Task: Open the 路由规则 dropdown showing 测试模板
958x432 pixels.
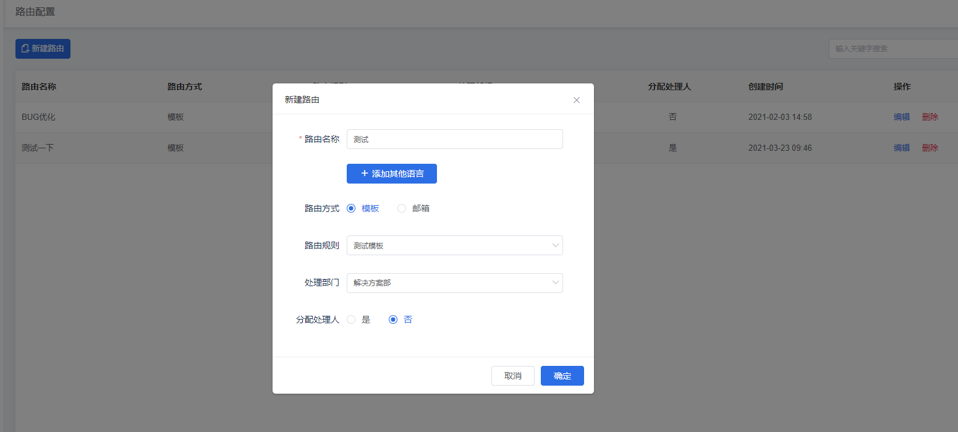Action: 455,245
